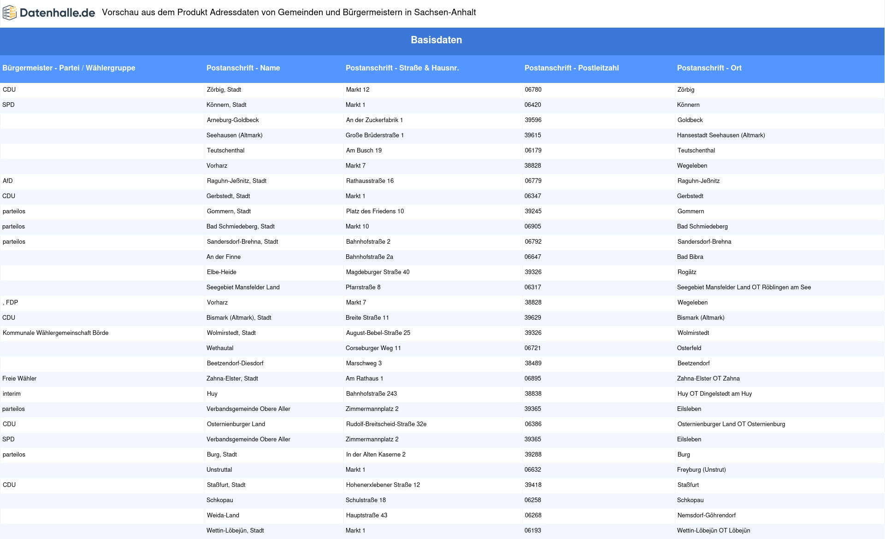The image size is (885, 539).
Task: Click the Datenhalle.de brand text
Action: click(57, 13)
